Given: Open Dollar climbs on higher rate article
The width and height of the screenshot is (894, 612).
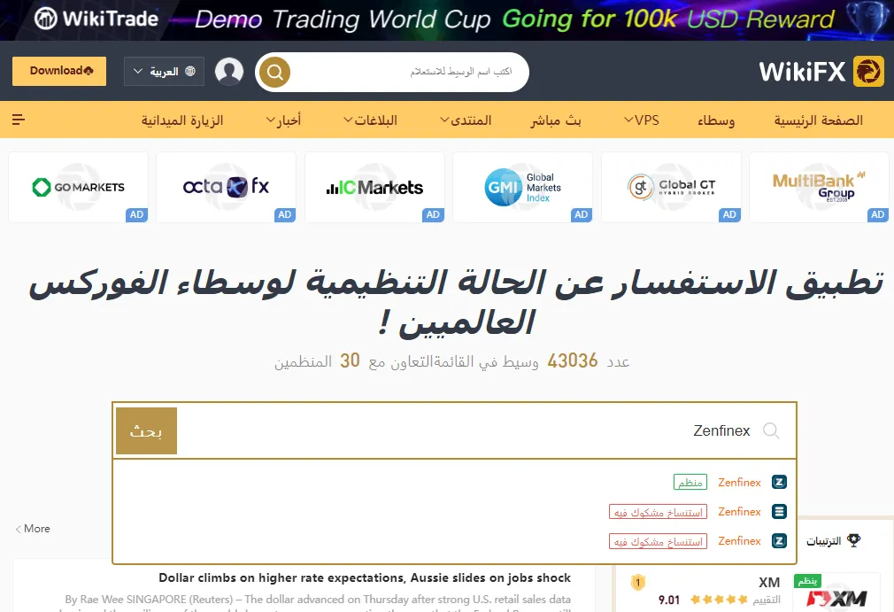Looking at the screenshot, I should pos(365,577).
